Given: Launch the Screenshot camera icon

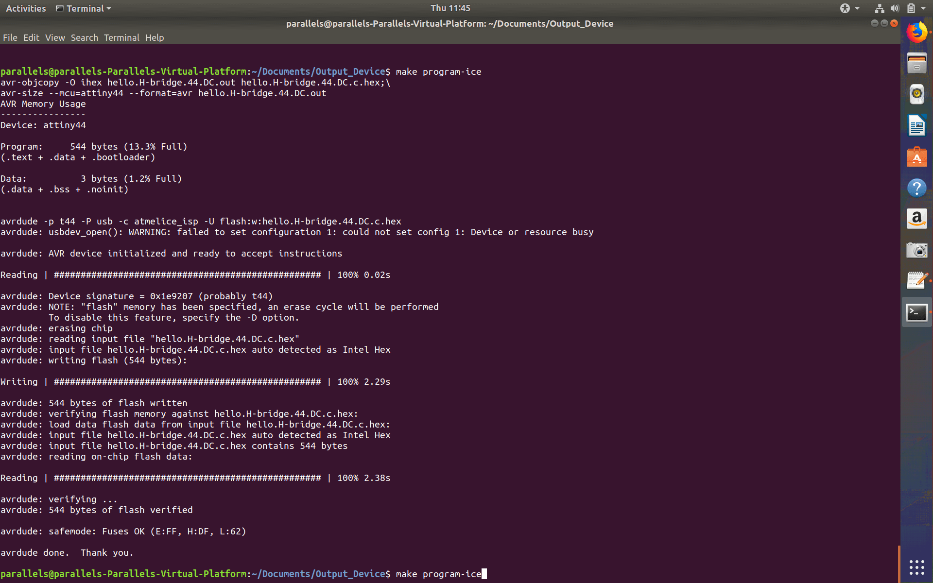Looking at the screenshot, I should [916, 250].
